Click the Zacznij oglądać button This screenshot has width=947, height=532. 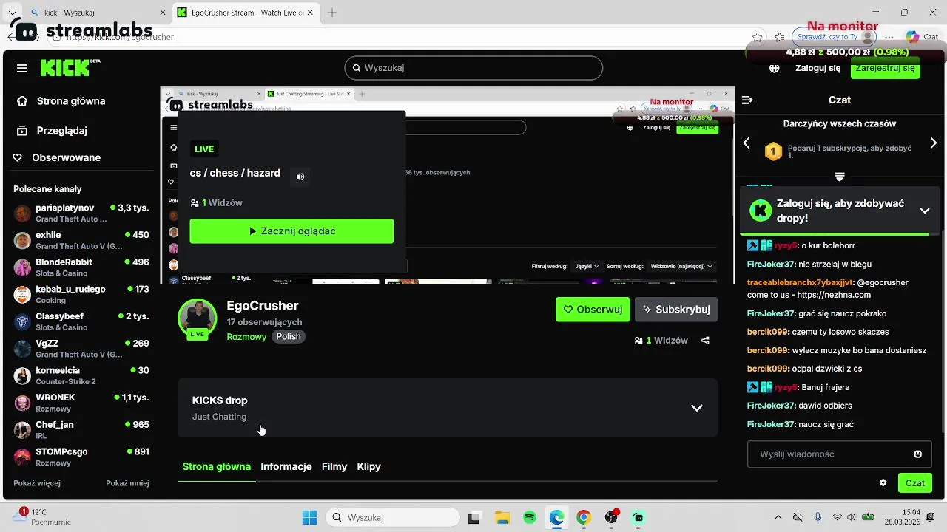click(291, 231)
